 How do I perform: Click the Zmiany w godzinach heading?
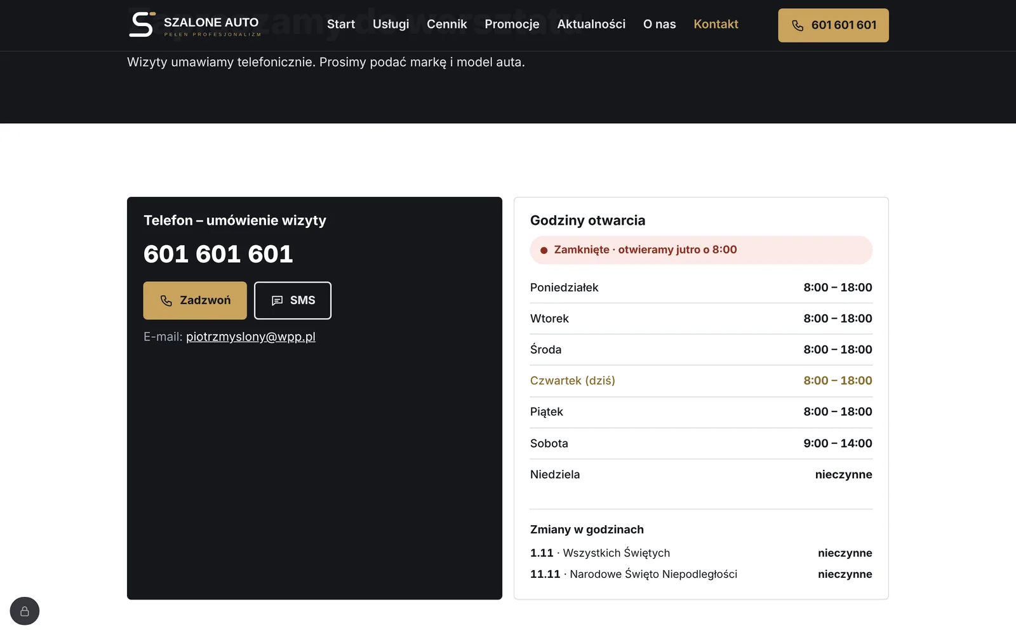(587, 530)
